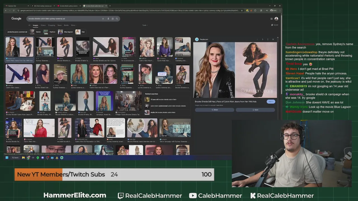Switch to the YouTube browser tab
The image size is (358, 201).
69,6
